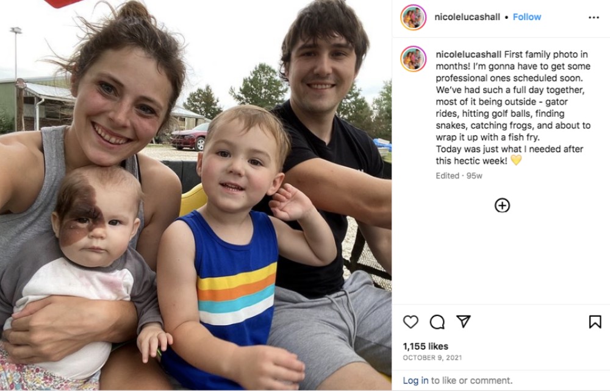Click the family photo image
610x391 pixels.
pos(196,195)
